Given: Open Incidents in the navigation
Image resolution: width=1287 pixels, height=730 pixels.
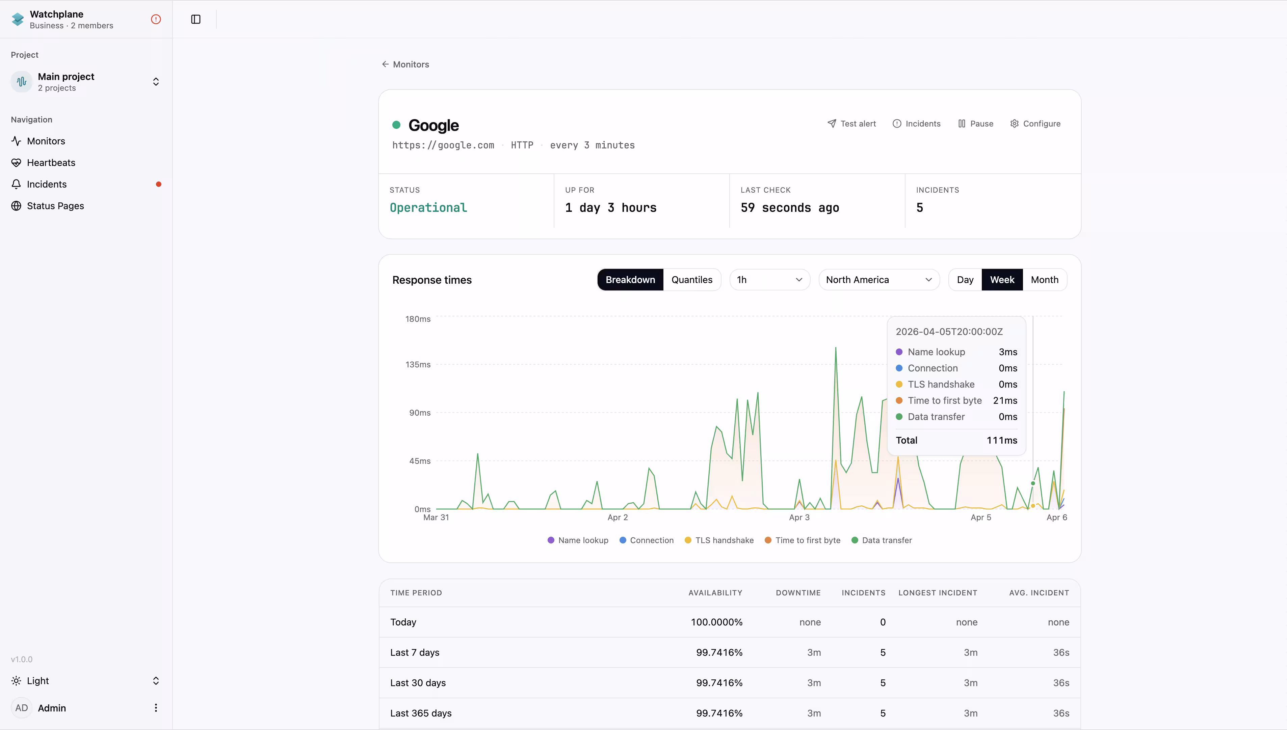Looking at the screenshot, I should [x=86, y=184].
